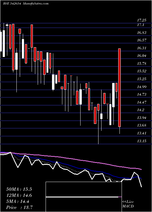Click the 16.83 price axis label
This screenshot has width=152, height=212.
click(x=142, y=33)
